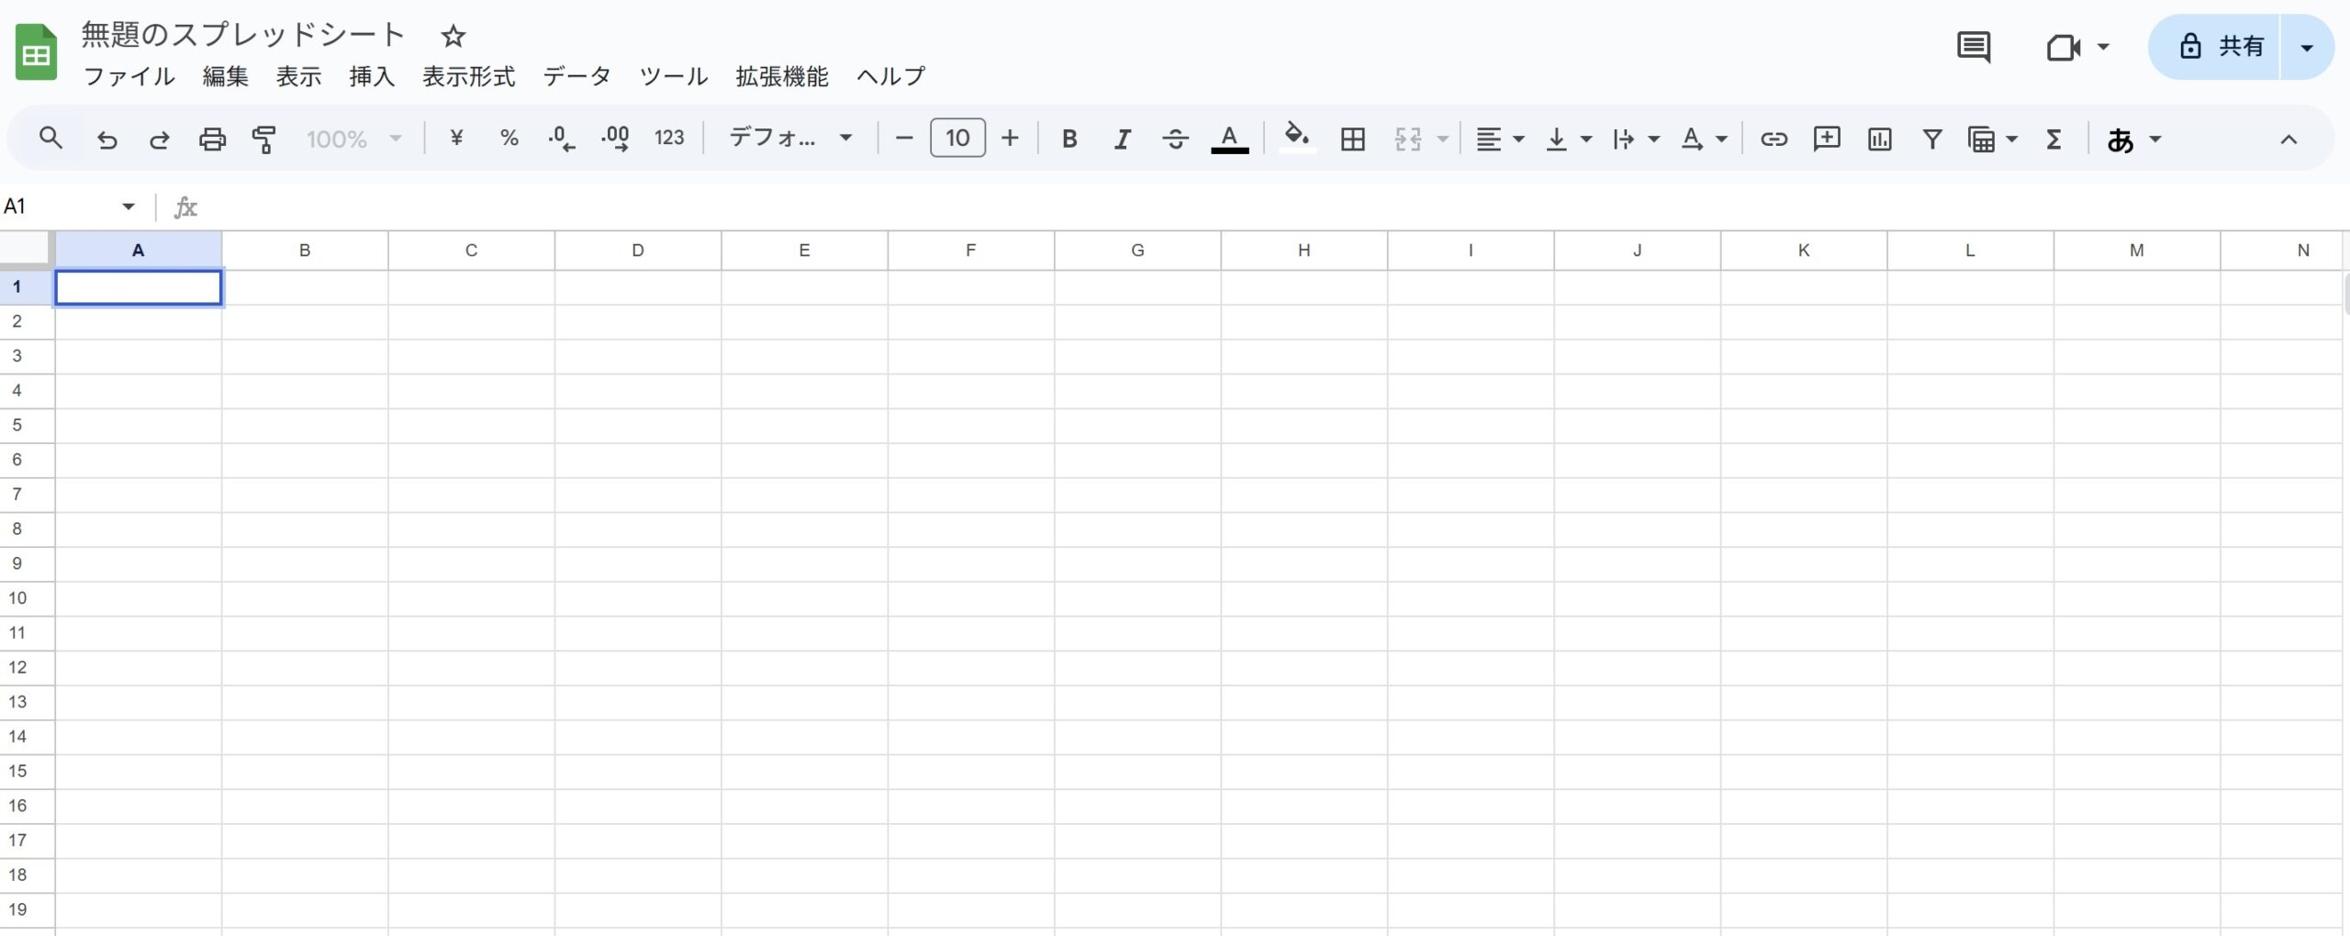Increase font size with plus button
The width and height of the screenshot is (2350, 936).
coord(1010,139)
